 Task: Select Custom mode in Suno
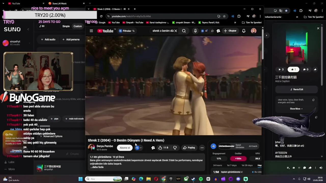(x=78, y=26)
